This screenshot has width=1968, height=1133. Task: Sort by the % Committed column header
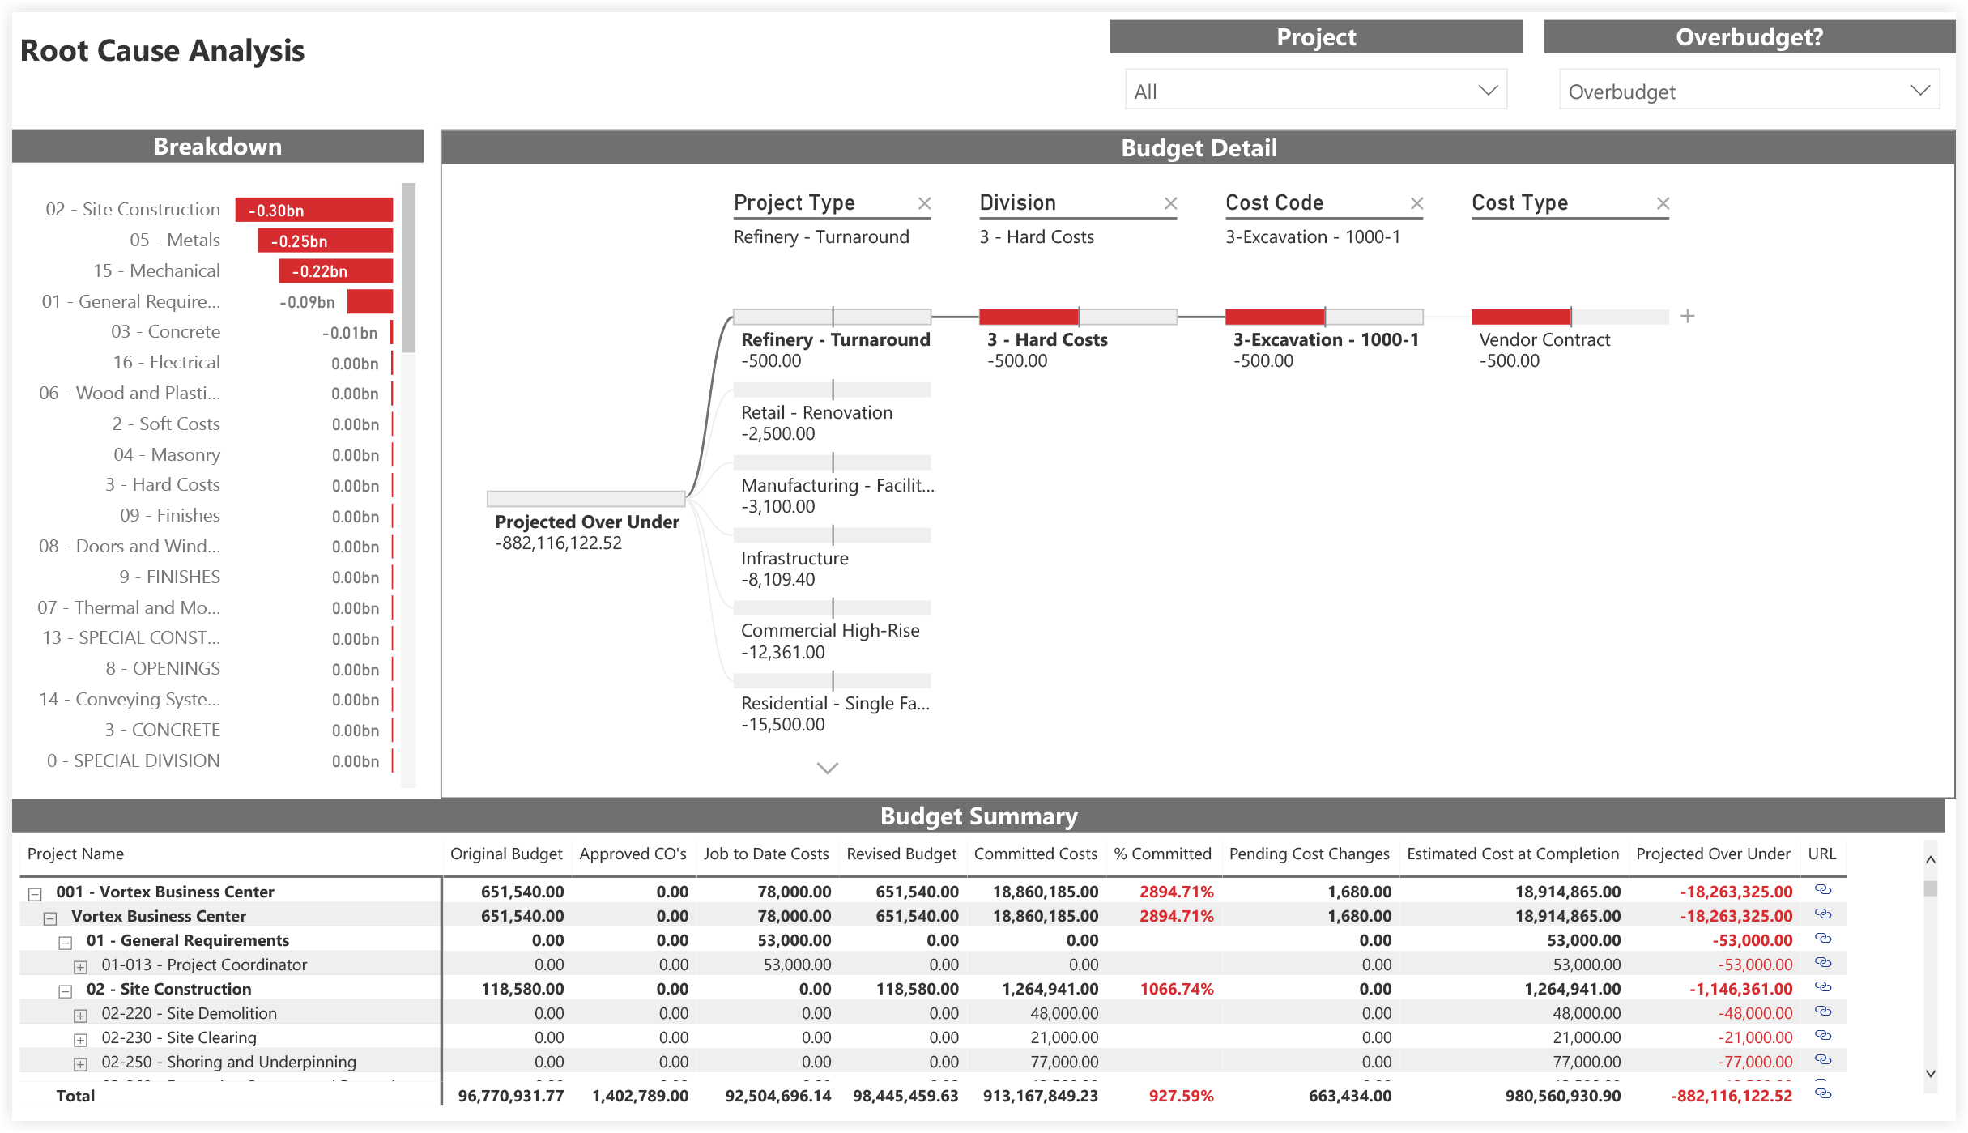click(1162, 854)
